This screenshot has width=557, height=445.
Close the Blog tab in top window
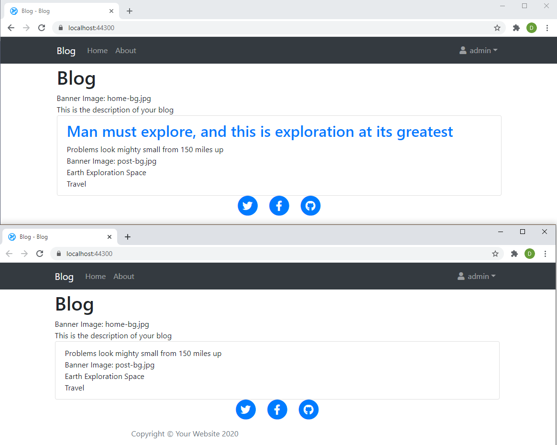pos(111,11)
